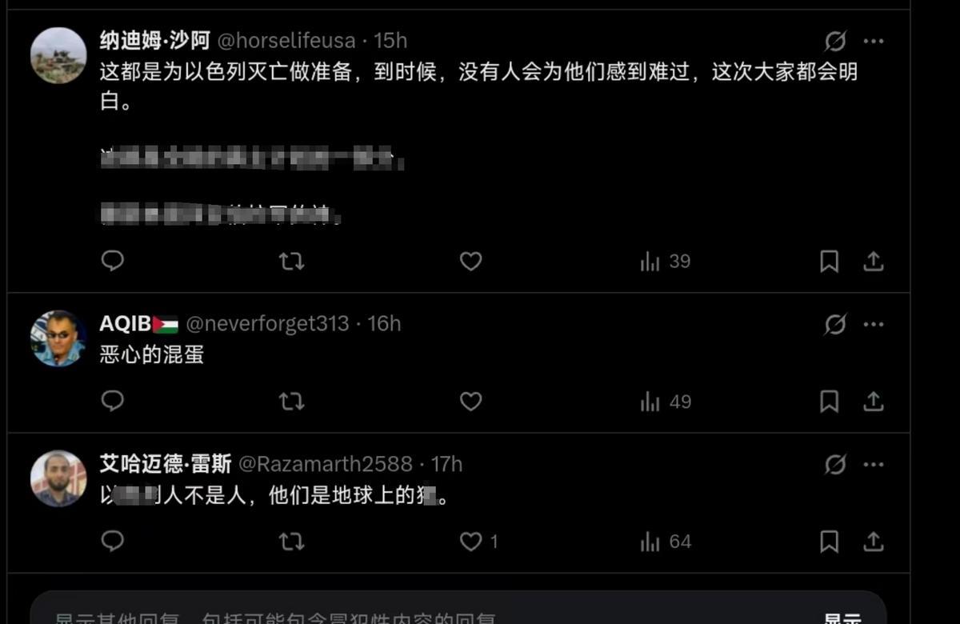View analytics showing 49 views
The height and width of the screenshot is (624, 960).
click(666, 402)
